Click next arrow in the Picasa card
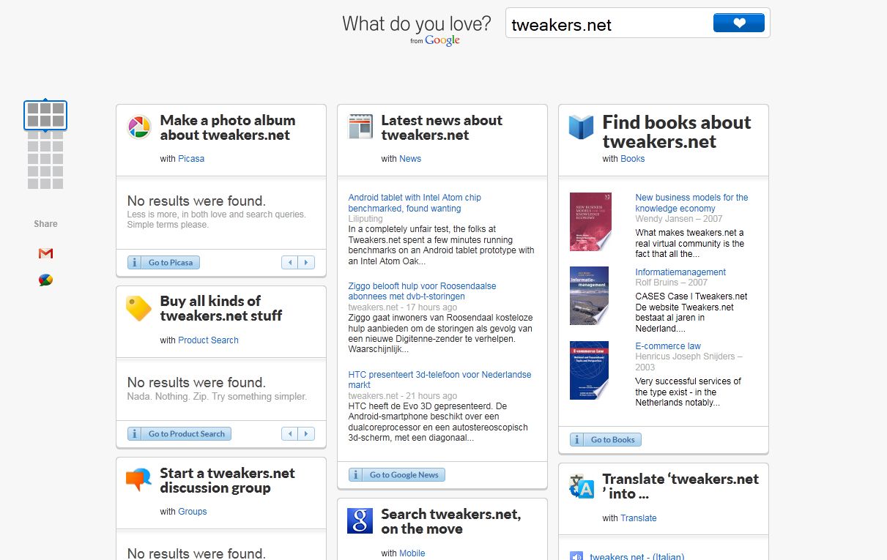The image size is (887, 560). pos(307,263)
